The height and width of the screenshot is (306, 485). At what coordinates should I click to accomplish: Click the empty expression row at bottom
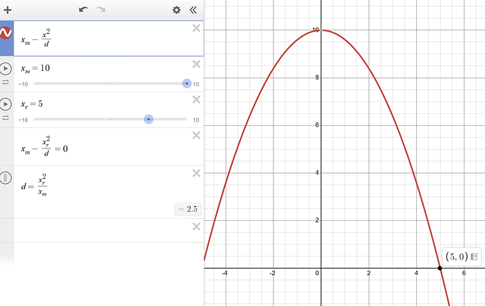pyautogui.click(x=102, y=231)
